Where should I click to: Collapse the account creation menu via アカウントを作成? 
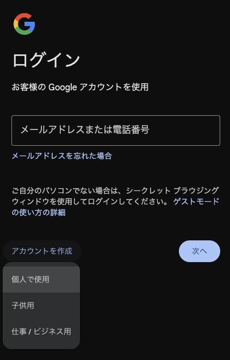coord(42,251)
